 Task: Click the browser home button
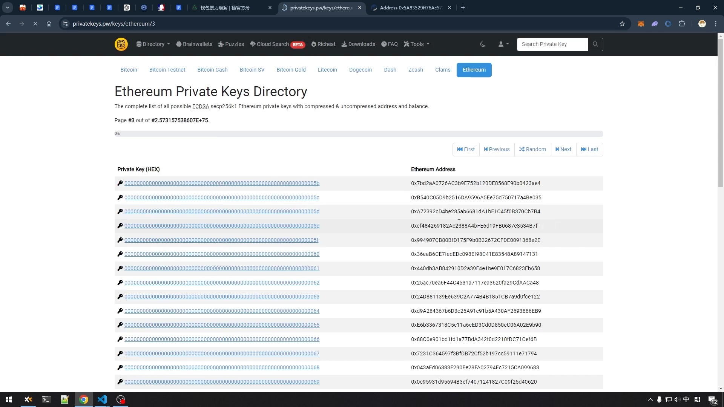click(49, 24)
